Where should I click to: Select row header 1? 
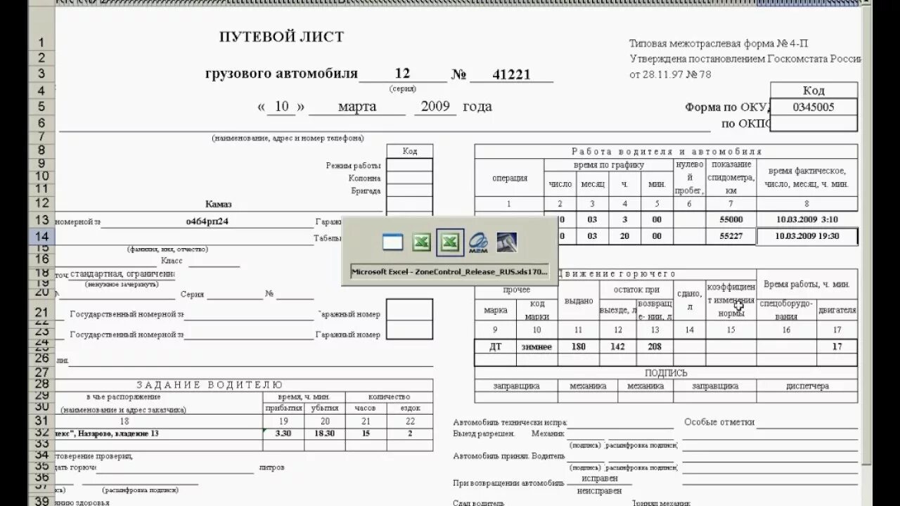click(x=41, y=42)
